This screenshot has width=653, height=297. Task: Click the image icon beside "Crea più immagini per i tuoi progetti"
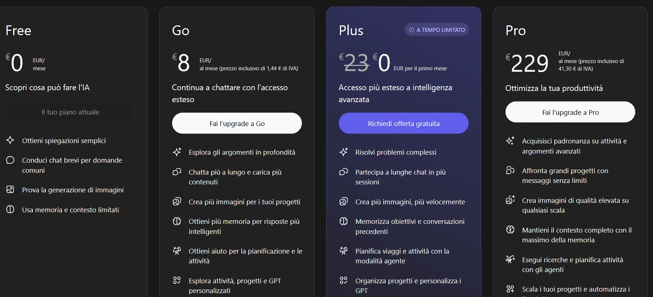coord(177,201)
